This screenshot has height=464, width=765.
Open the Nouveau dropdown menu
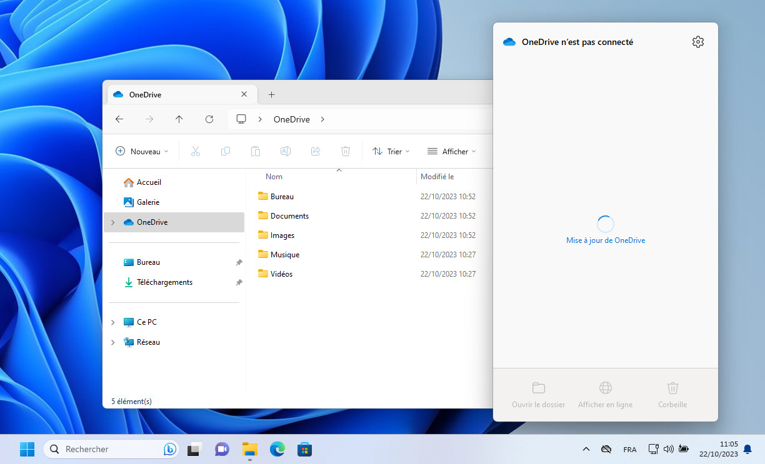142,151
